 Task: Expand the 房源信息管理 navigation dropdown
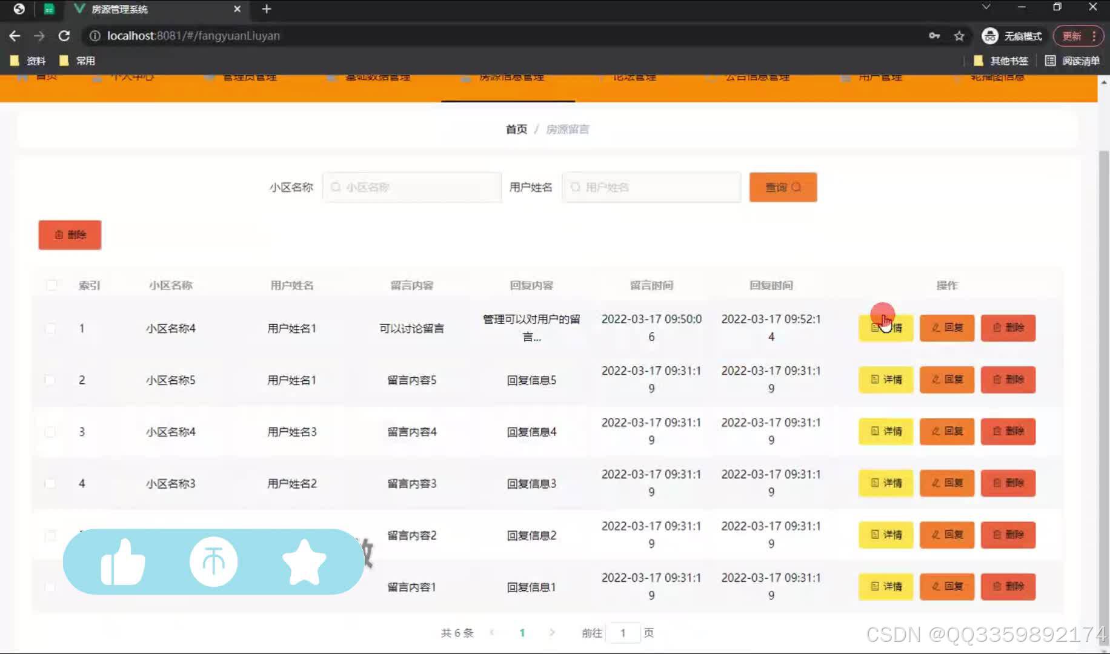click(x=512, y=78)
